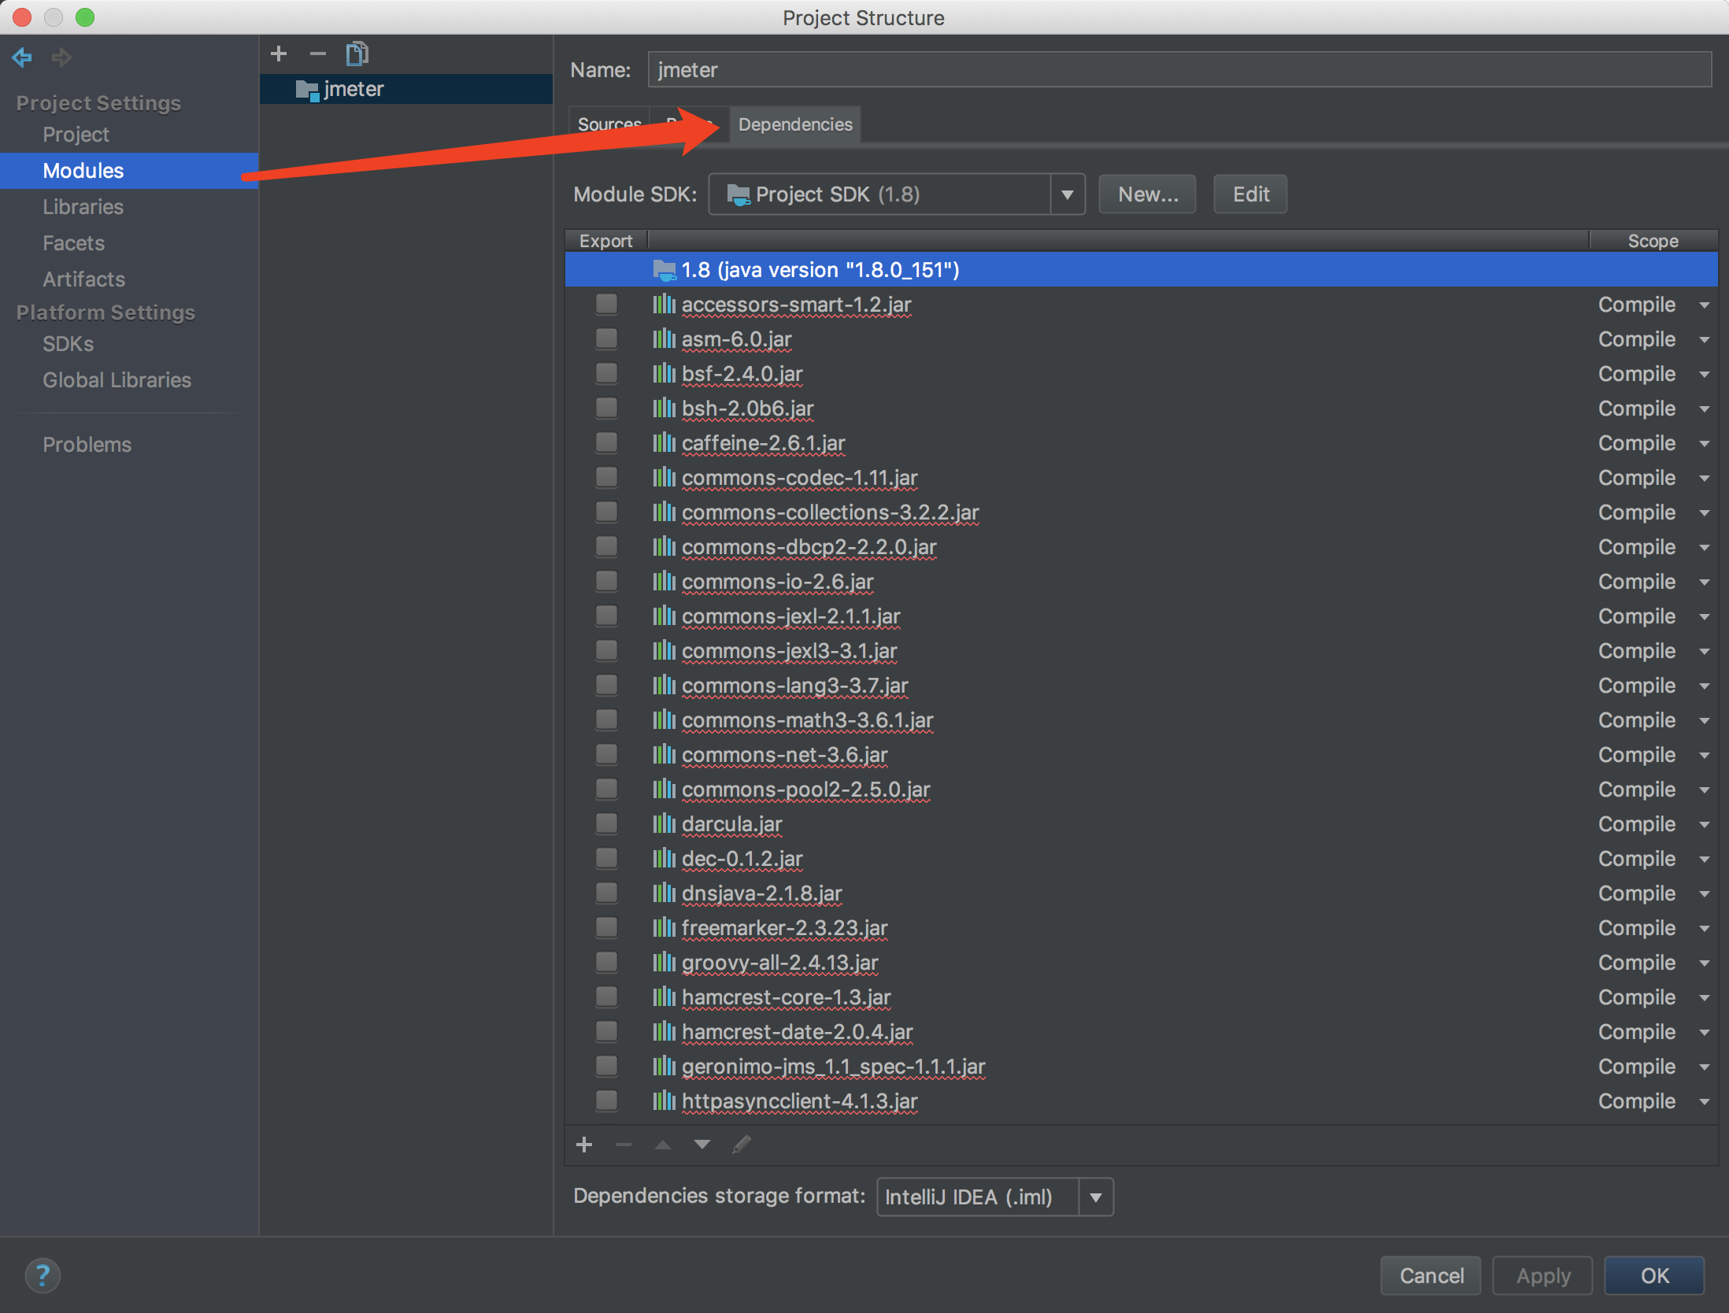1729x1313 pixels.
Task: Select Modules in the sidebar
Action: coord(129,171)
